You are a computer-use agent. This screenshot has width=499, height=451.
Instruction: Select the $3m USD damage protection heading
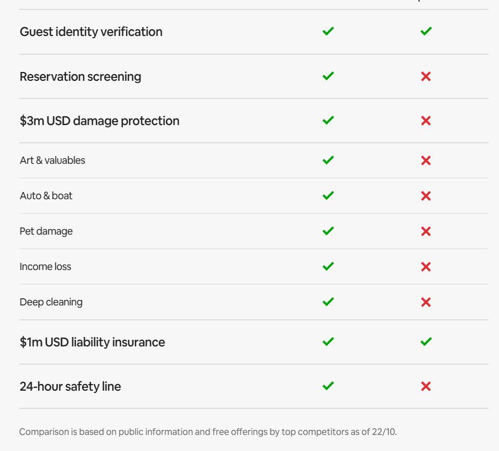100,121
